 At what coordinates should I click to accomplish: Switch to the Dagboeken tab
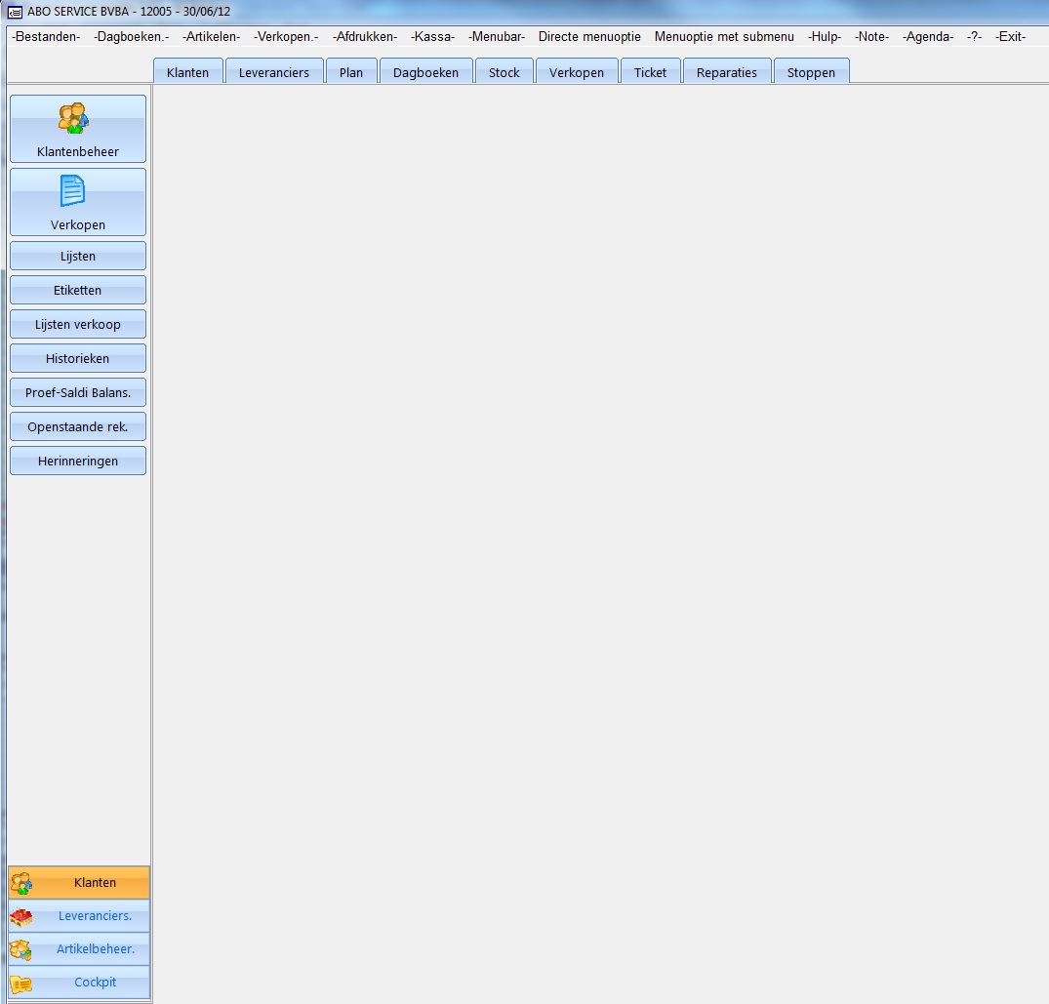click(x=425, y=72)
